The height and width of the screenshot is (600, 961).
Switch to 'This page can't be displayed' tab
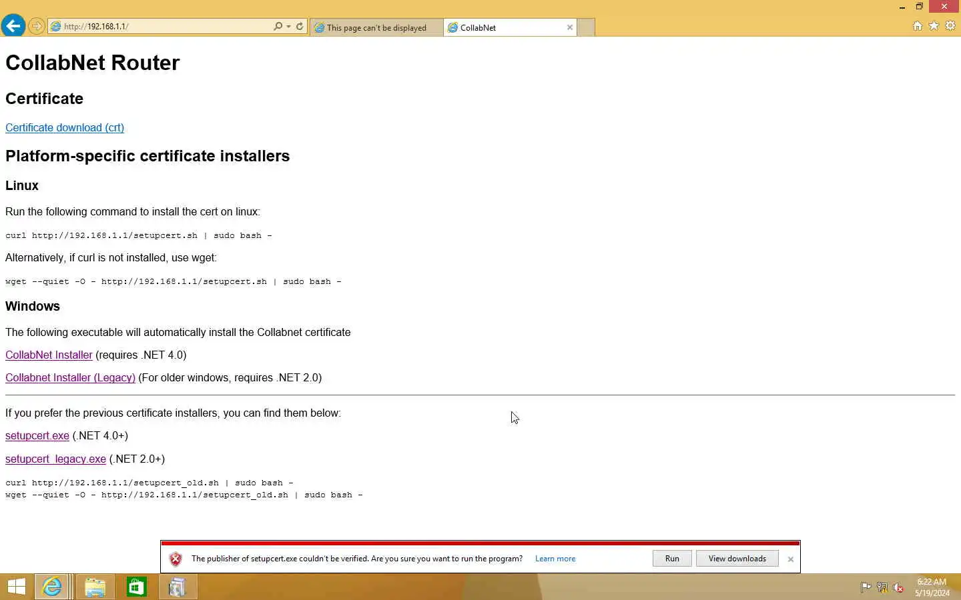click(x=376, y=27)
